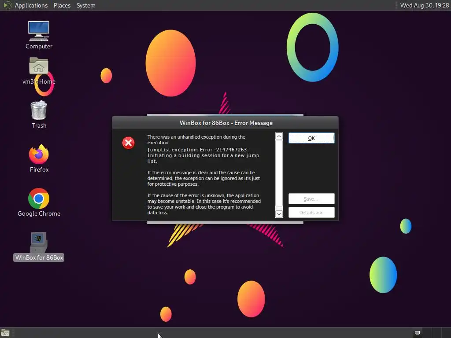Click the Save... button in error dialog
The height and width of the screenshot is (338, 451).
(311, 199)
